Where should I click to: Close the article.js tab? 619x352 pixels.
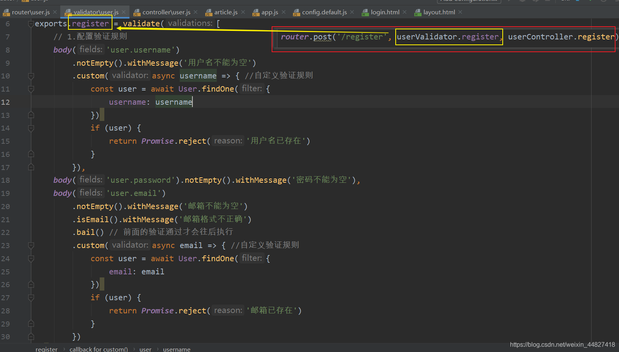point(243,12)
